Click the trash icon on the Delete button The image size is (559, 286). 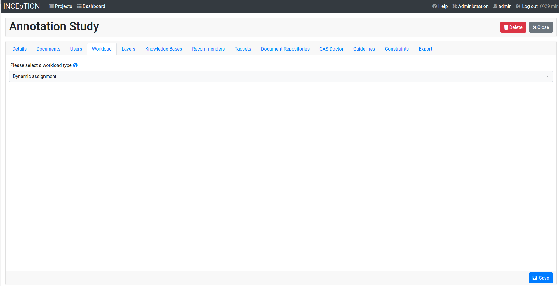pos(506,27)
